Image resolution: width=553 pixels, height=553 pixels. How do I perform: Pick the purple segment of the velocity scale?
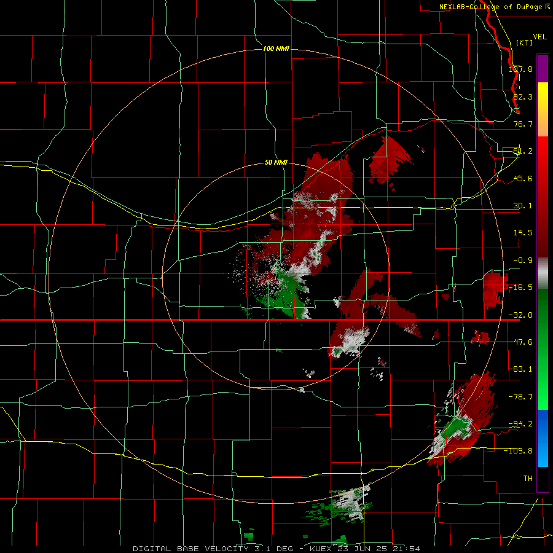(543, 68)
